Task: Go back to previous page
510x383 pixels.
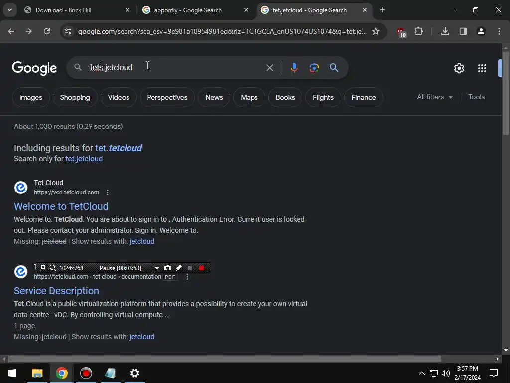Action: point(11,31)
